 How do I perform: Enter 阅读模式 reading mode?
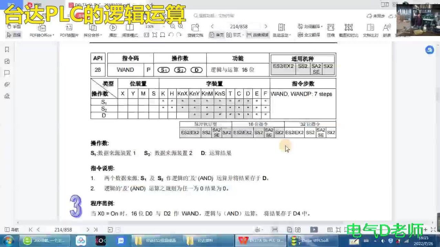[x=130, y=31]
